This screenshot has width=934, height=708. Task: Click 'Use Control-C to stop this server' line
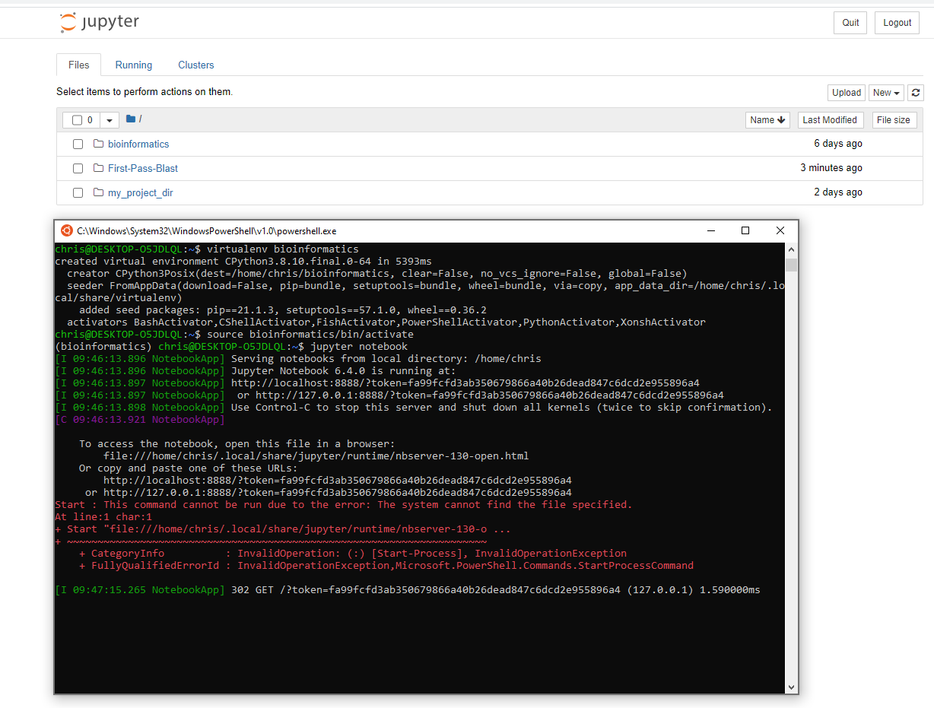[414, 408]
